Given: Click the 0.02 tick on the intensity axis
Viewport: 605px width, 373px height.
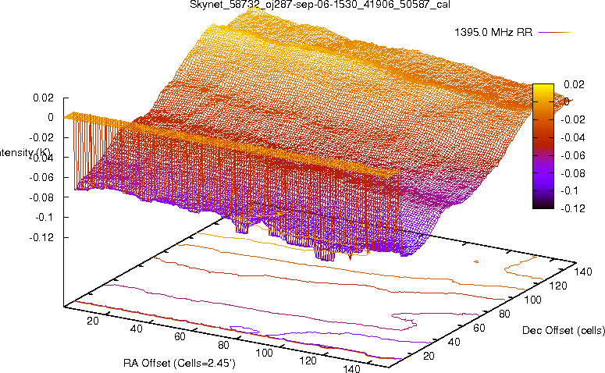Looking at the screenshot, I should click(43, 98).
